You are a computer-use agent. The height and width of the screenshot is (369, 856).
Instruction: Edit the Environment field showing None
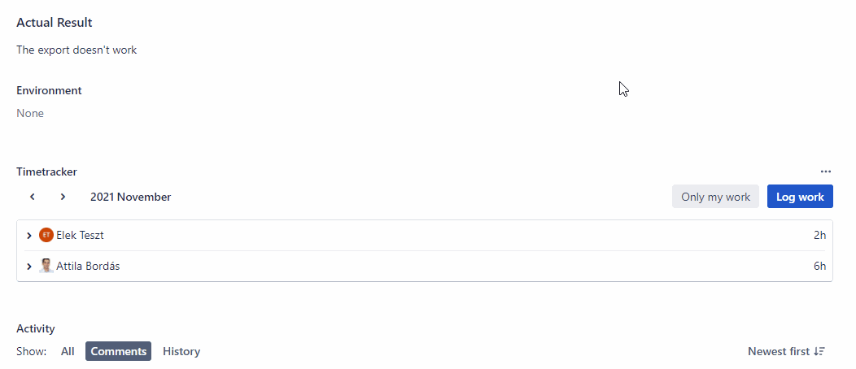30,113
